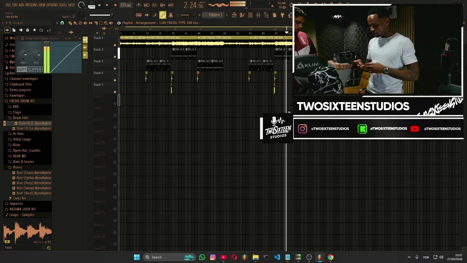Show browser documents tab icon
This screenshot has height=263, width=467.
click(14, 30)
